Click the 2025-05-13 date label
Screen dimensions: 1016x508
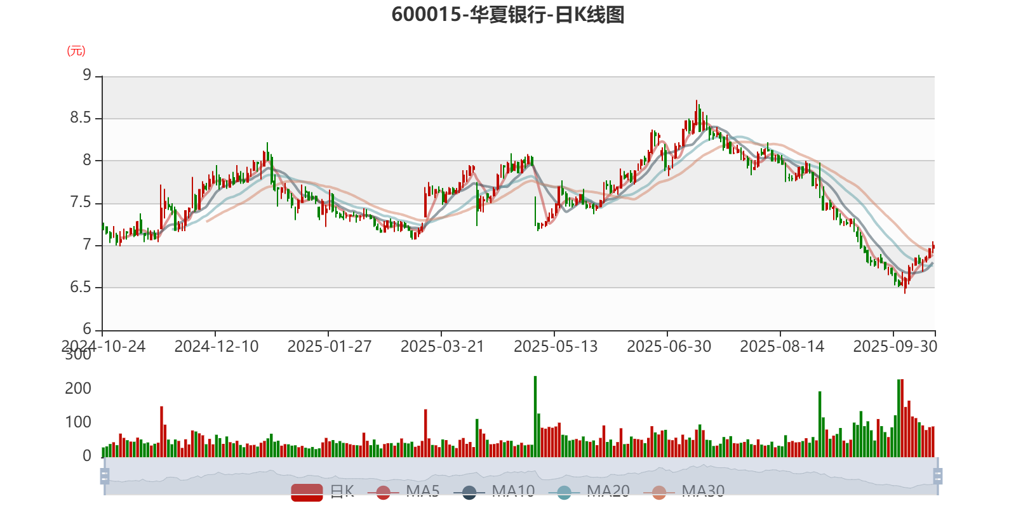pos(556,347)
